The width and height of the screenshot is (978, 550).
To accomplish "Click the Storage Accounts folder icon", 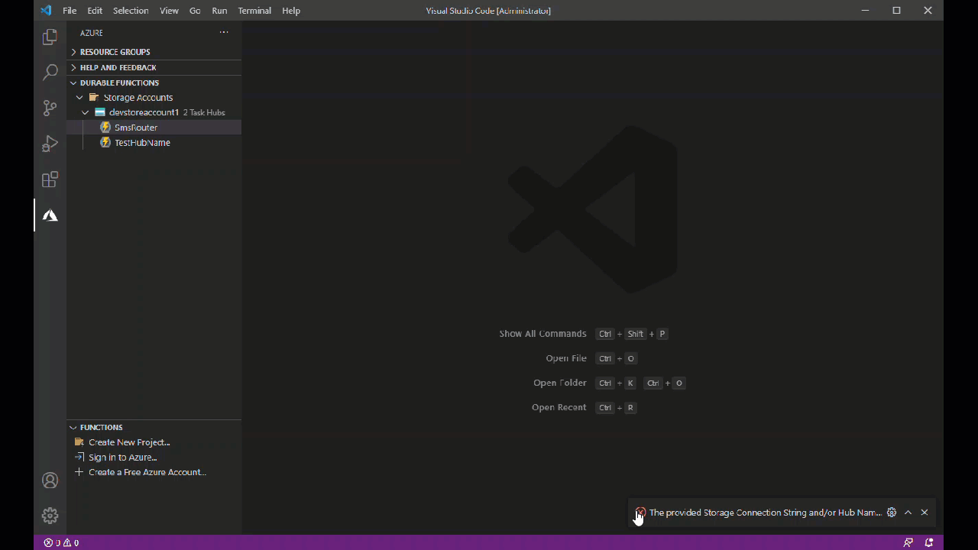I will click(x=94, y=97).
